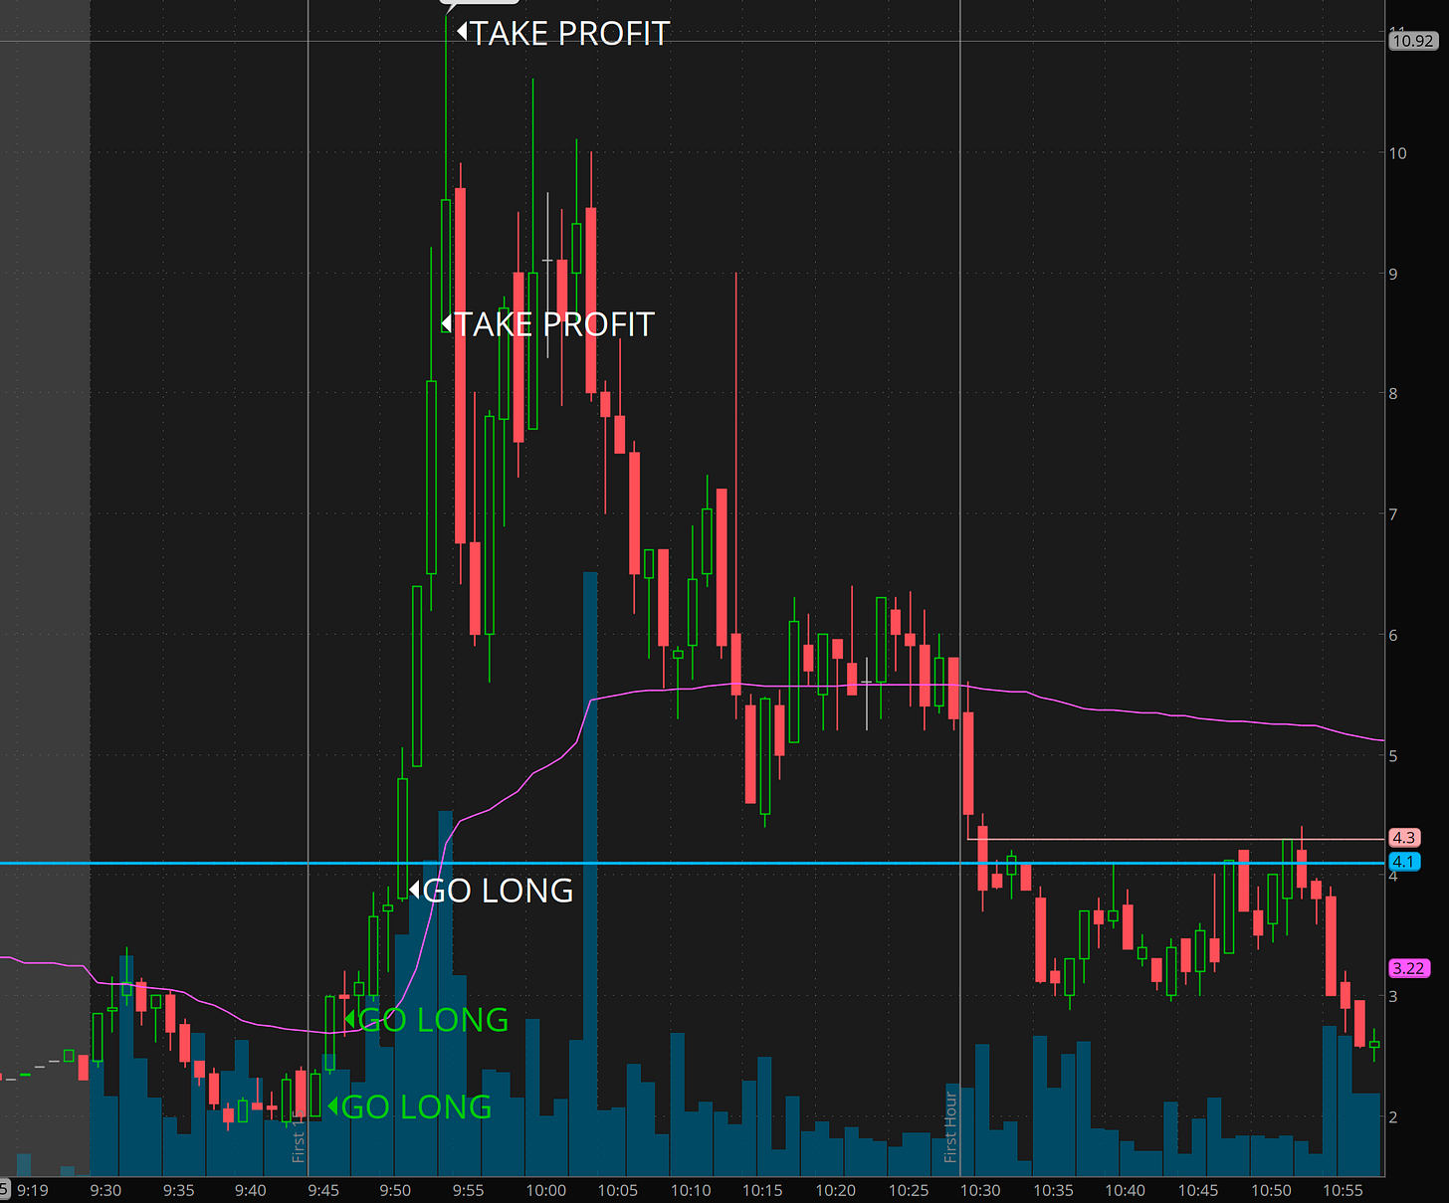This screenshot has height=1203, width=1449.
Task: Click the First Hour label at the 10:30 line
Action: 950,1126
